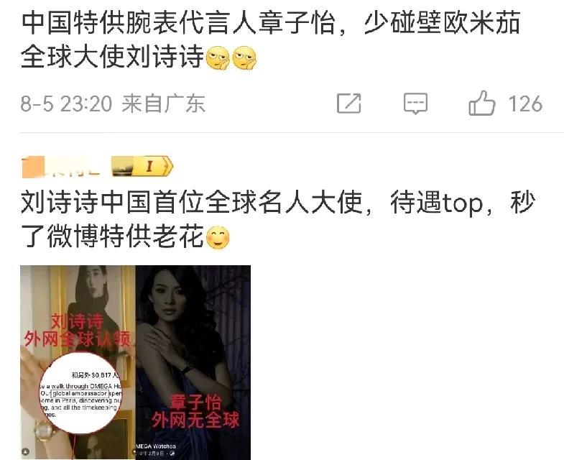The height and width of the screenshot is (460, 564).
Task: Tap the smiling blush emoji
Action: coord(218,237)
